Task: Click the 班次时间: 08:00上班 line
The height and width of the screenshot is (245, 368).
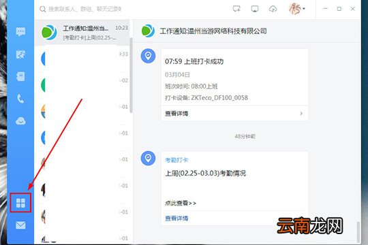Action: pyautogui.click(x=191, y=86)
